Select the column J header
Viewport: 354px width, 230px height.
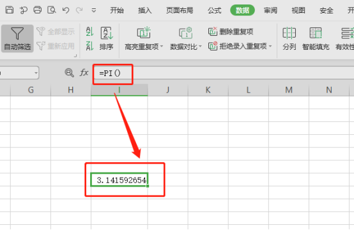pyautogui.click(x=168, y=90)
